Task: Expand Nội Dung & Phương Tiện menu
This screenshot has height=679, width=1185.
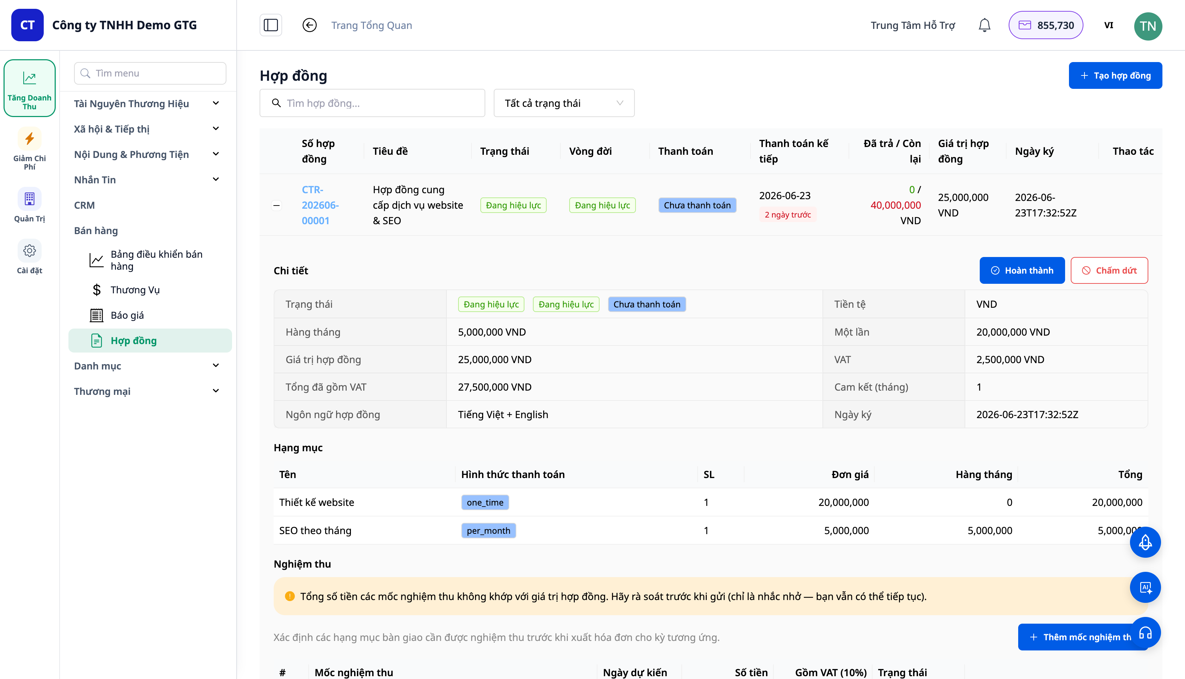Action: pos(147,154)
